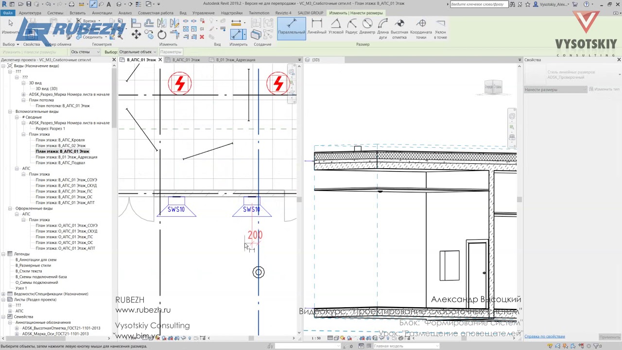The image size is (622, 350).
Task: Collapse the 'Оформленные виды' tree node
Action: point(10,209)
